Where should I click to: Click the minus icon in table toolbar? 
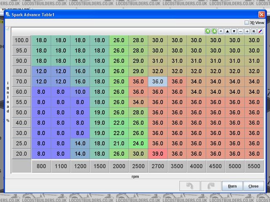pyautogui.click(x=240, y=31)
